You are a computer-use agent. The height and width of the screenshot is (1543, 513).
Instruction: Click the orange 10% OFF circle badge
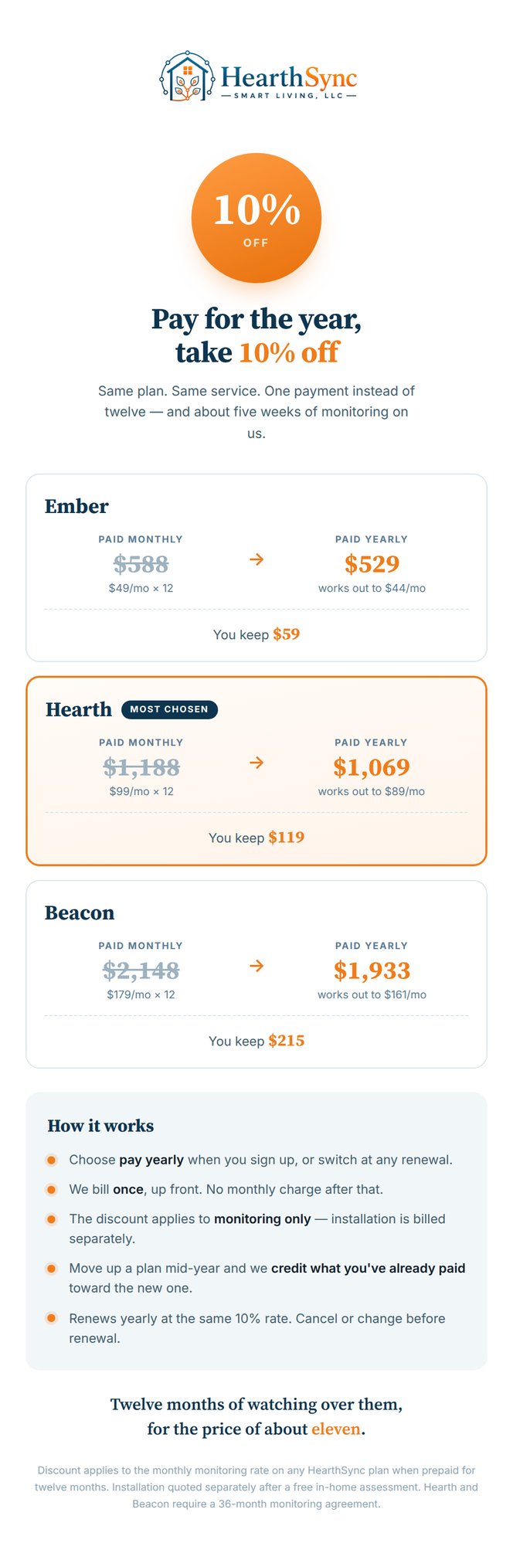coord(256,218)
